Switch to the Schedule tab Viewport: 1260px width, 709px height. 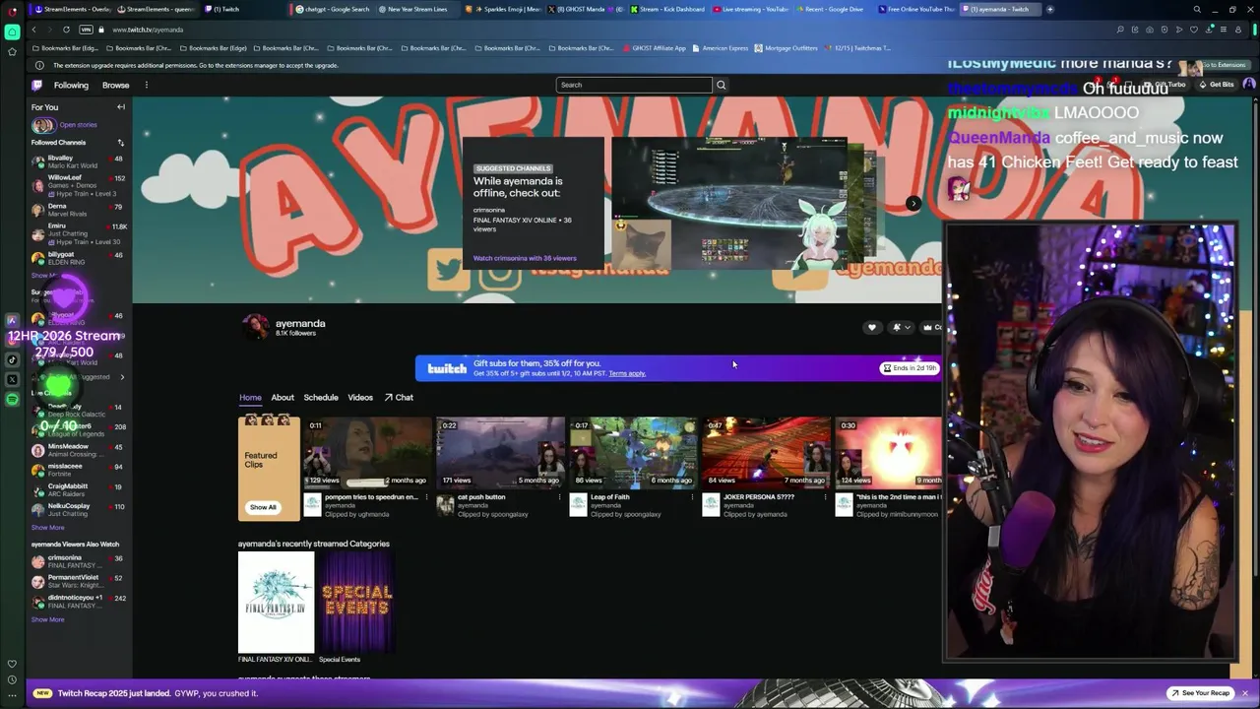click(x=321, y=397)
